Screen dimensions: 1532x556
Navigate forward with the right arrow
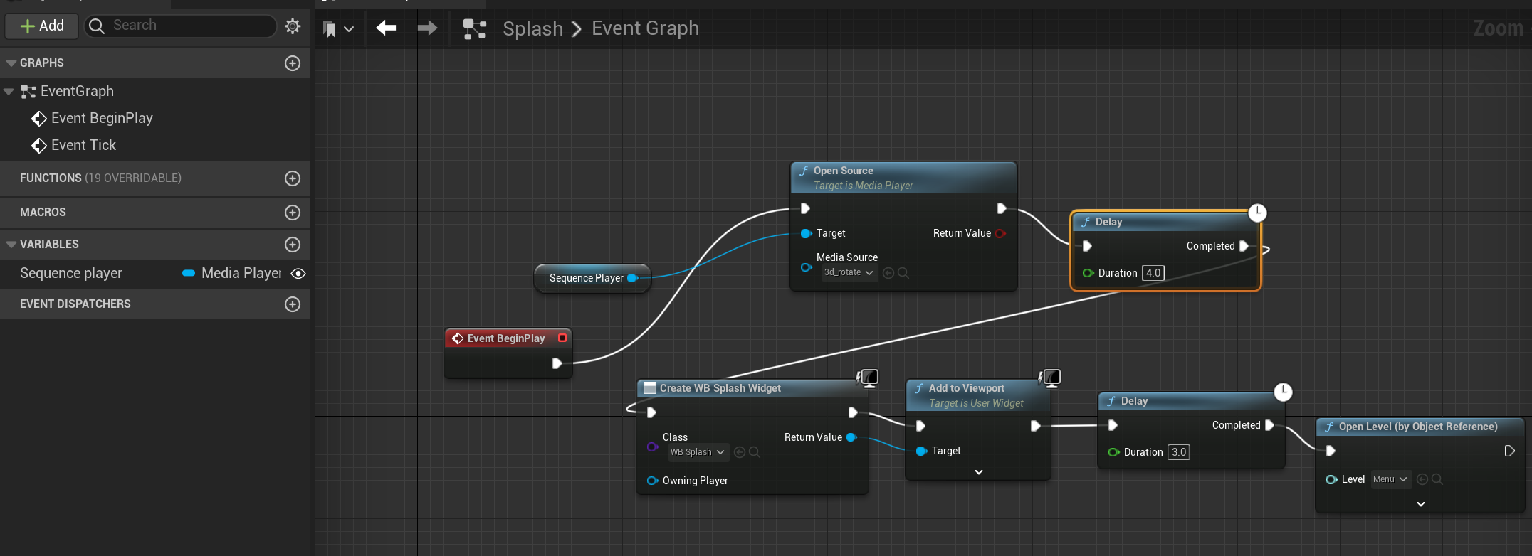[427, 28]
